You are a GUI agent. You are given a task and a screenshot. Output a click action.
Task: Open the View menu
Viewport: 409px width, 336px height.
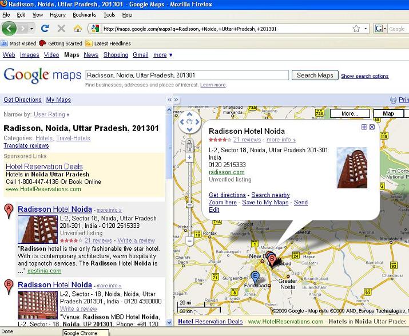(x=38, y=15)
